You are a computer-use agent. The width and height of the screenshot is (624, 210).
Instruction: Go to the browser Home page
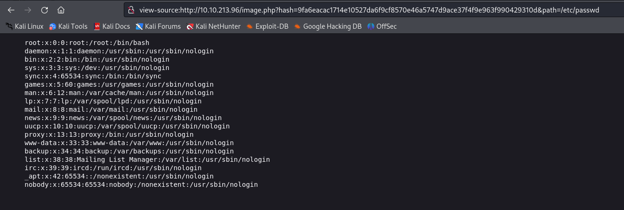[61, 10]
